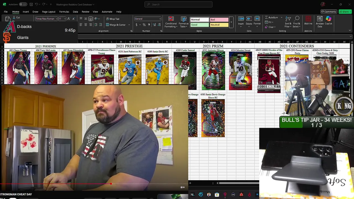The width and height of the screenshot is (354, 199).
Task: Click the Increase Indent icon
Action: click(x=100, y=25)
